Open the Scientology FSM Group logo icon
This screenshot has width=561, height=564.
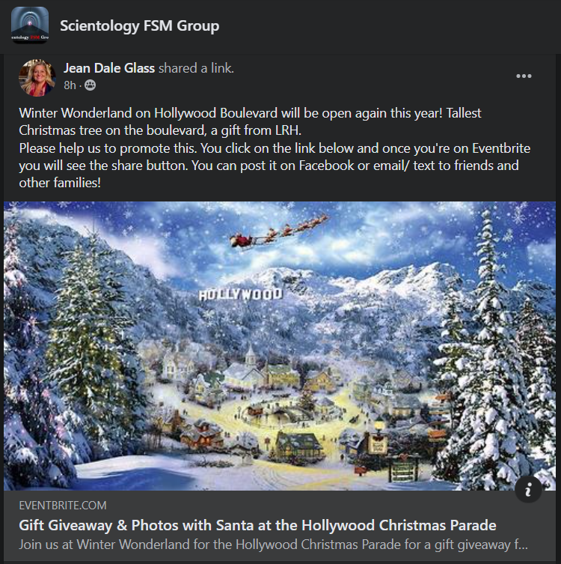pos(30,25)
